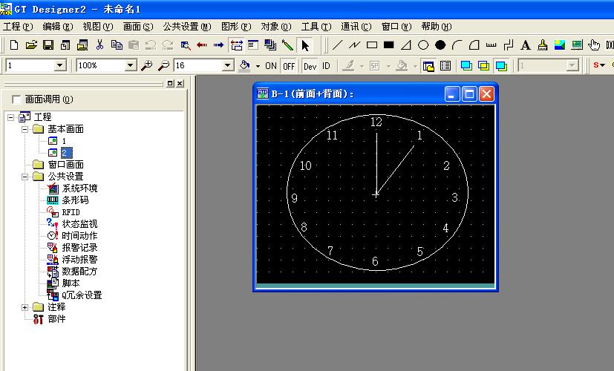Viewport: 614px width, 371px height.
Task: Open the 图形 menu
Action: pos(236,26)
